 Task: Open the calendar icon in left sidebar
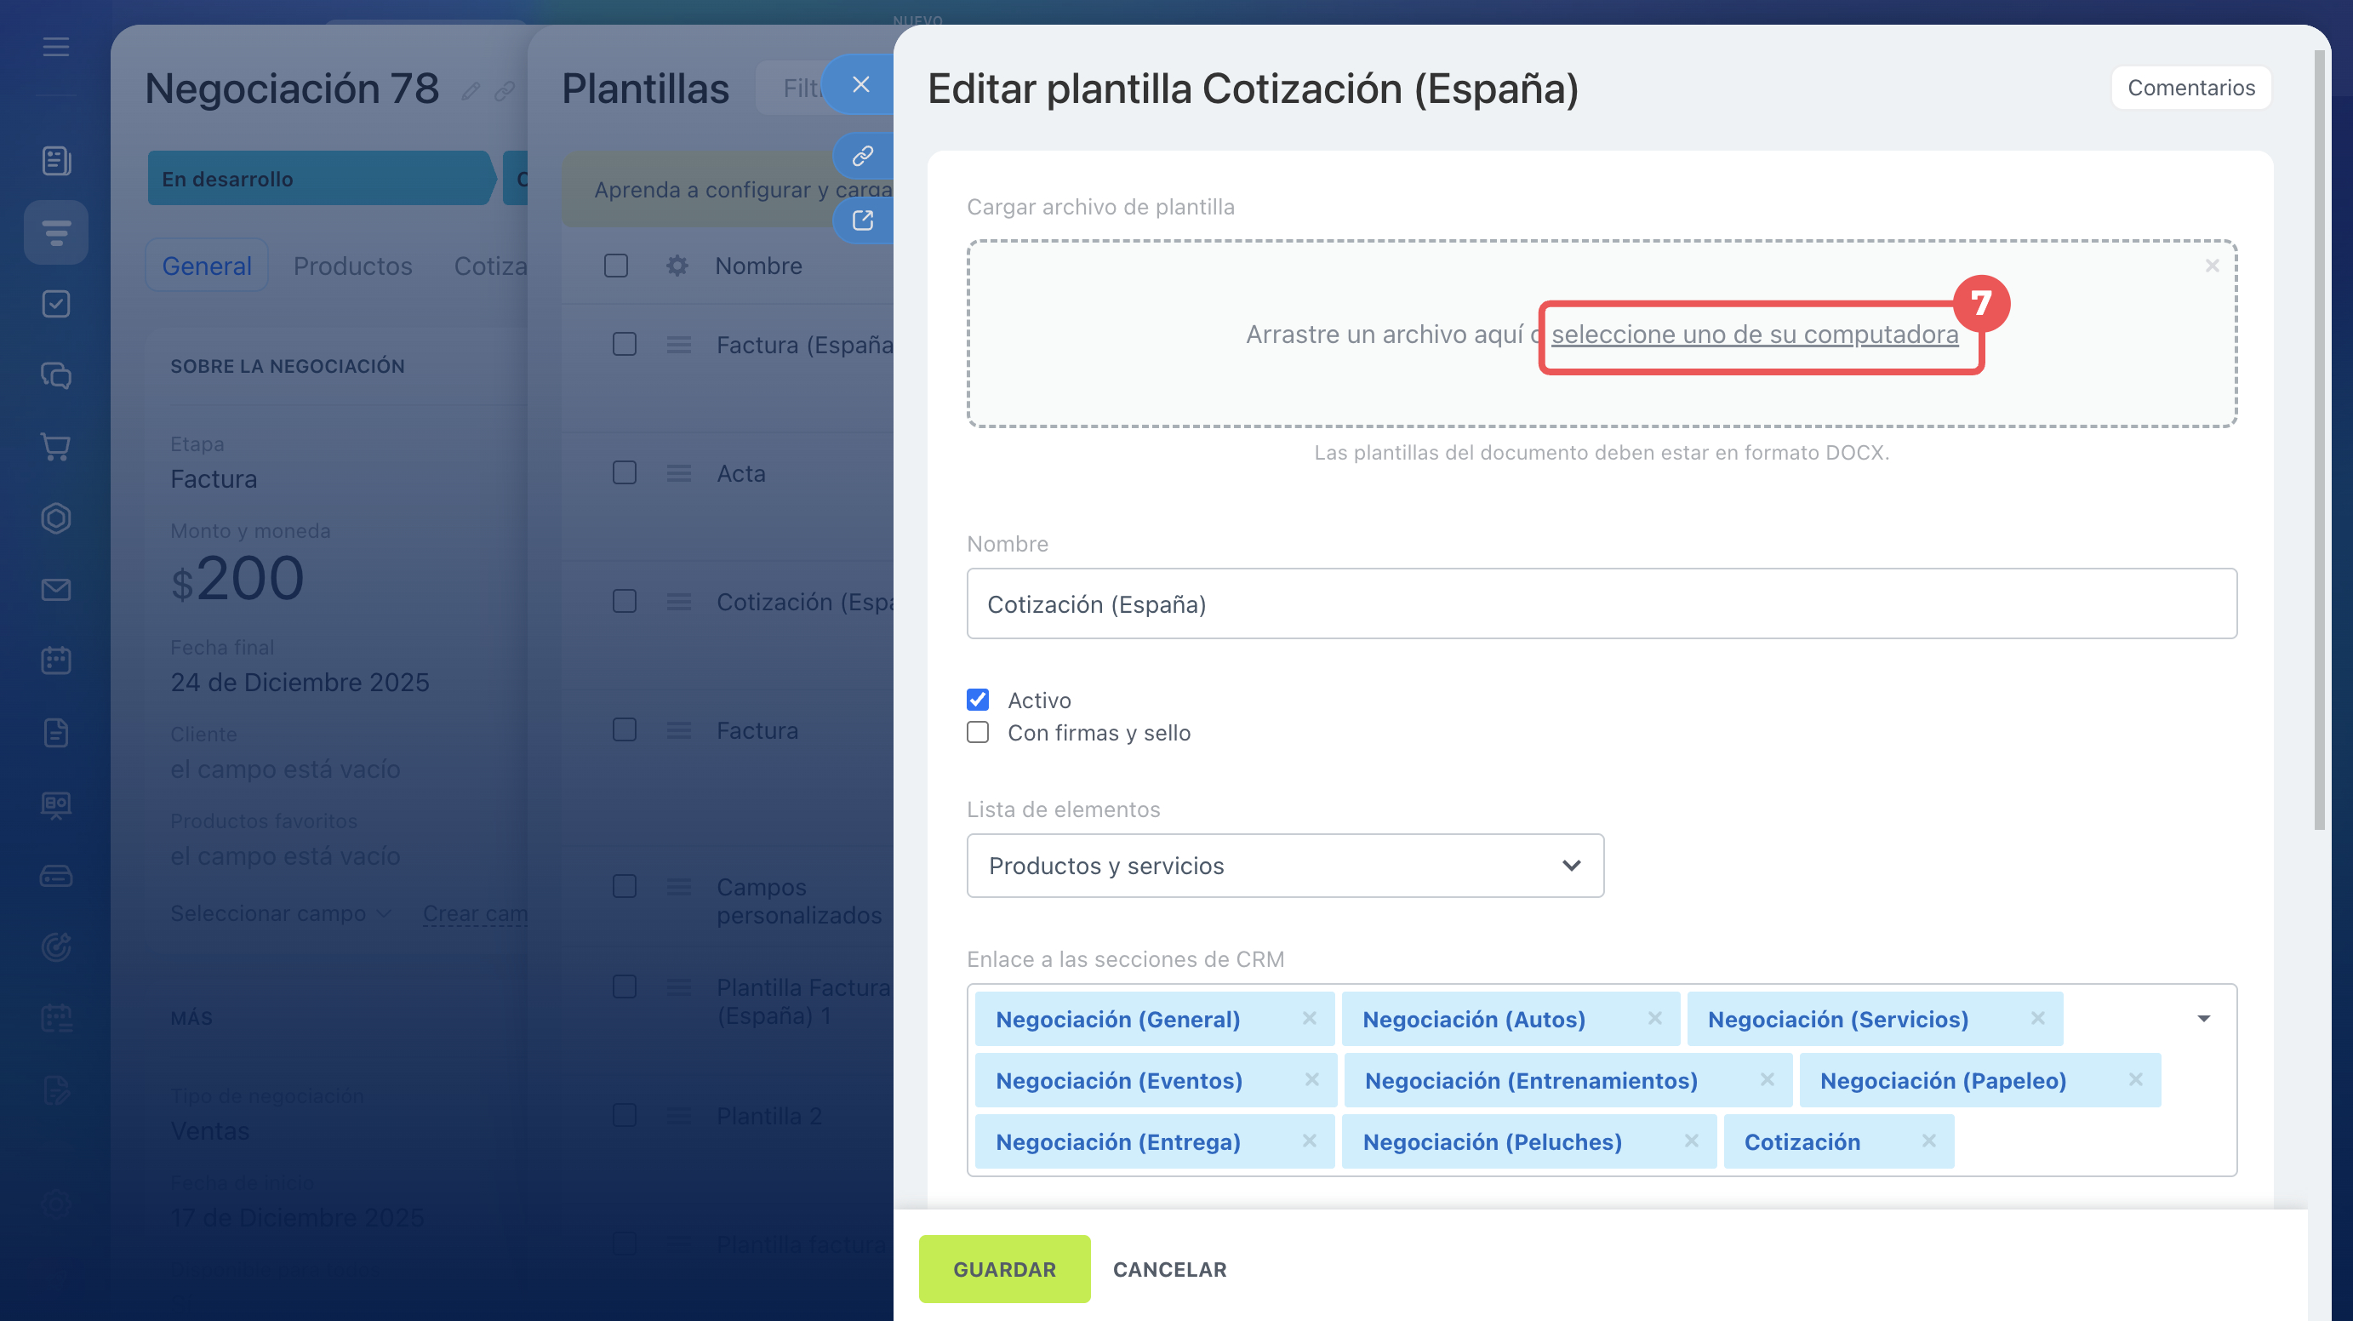(x=55, y=660)
